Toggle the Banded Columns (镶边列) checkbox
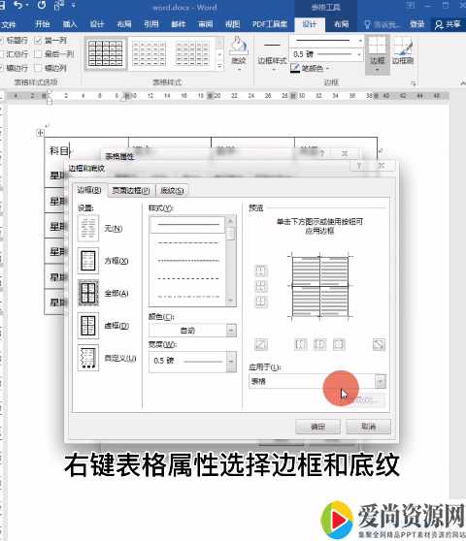The image size is (466, 541). (x=38, y=68)
